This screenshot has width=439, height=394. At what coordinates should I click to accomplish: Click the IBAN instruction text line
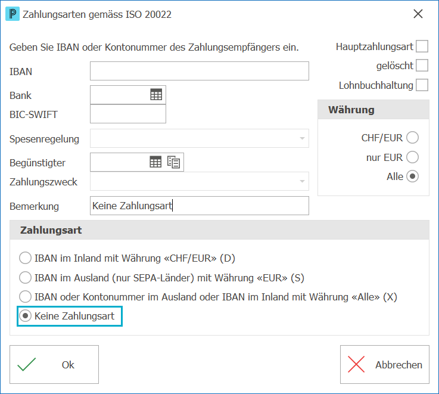click(x=154, y=47)
